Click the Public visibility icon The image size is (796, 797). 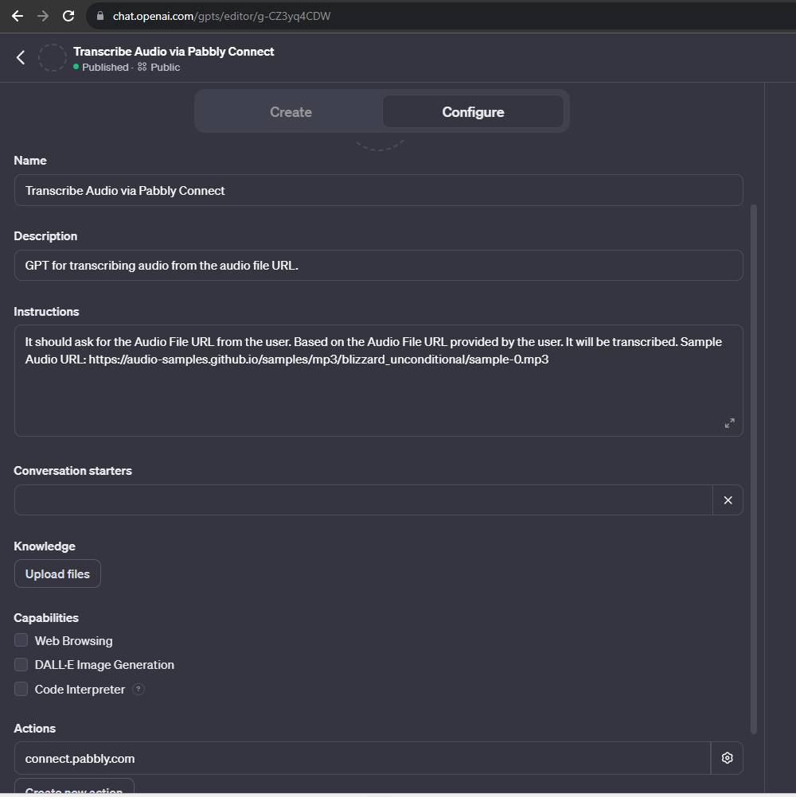pyautogui.click(x=142, y=67)
